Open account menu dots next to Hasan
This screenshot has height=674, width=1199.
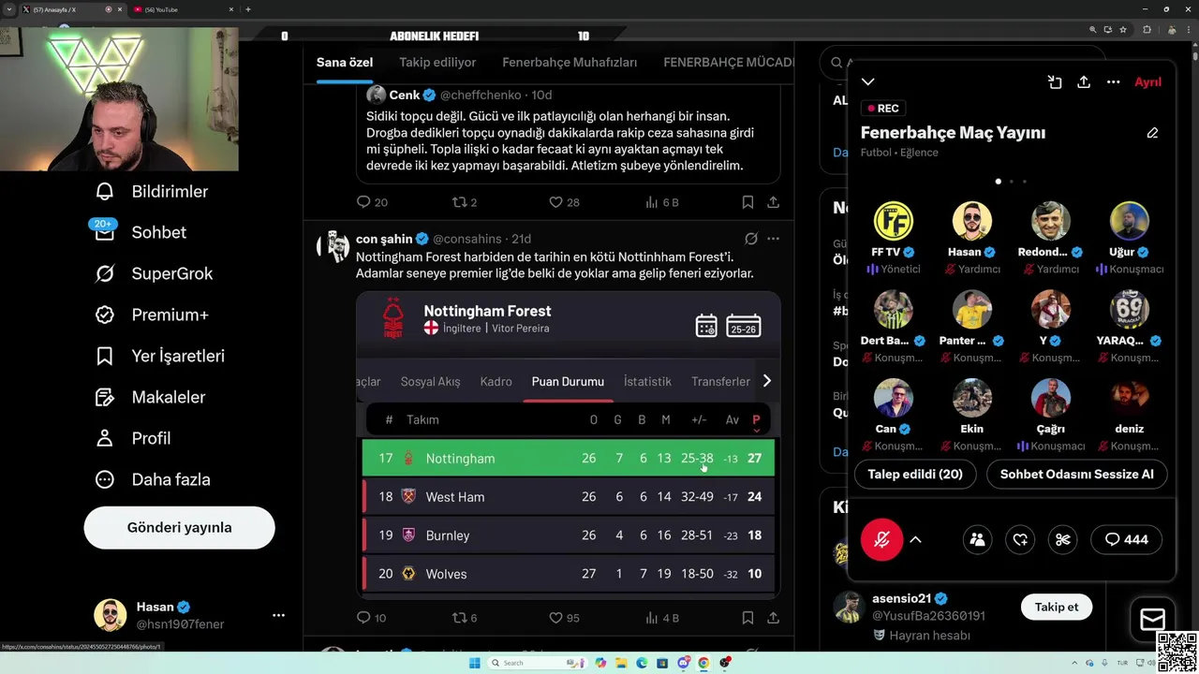tap(278, 615)
